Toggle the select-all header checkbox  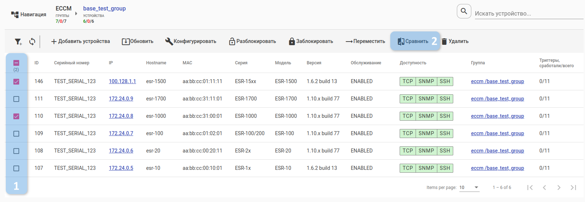pyautogui.click(x=16, y=63)
